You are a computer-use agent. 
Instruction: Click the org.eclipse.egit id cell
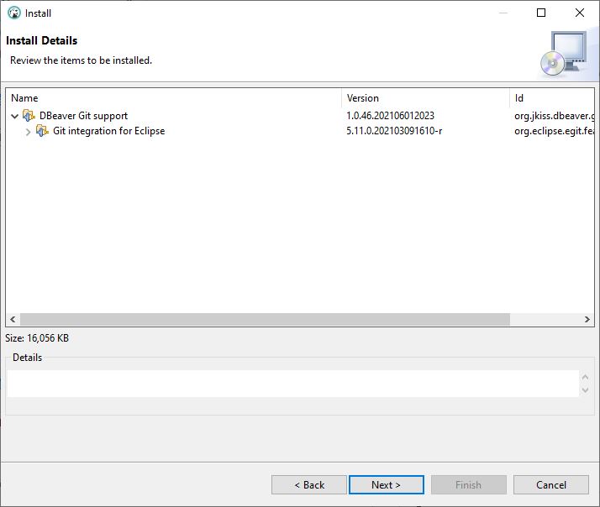554,131
